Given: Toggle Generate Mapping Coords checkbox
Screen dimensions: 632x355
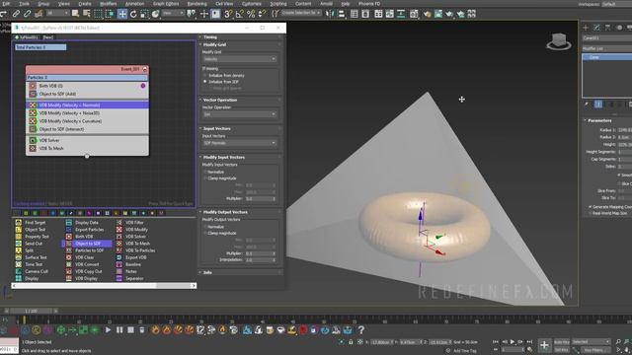Looking at the screenshot, I should (591, 206).
